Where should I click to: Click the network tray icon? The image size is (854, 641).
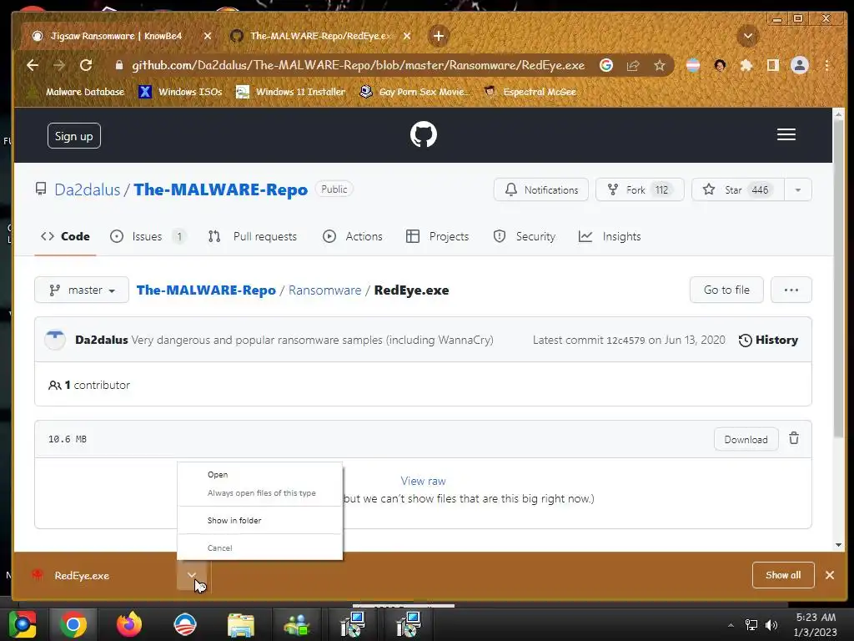coord(751,624)
